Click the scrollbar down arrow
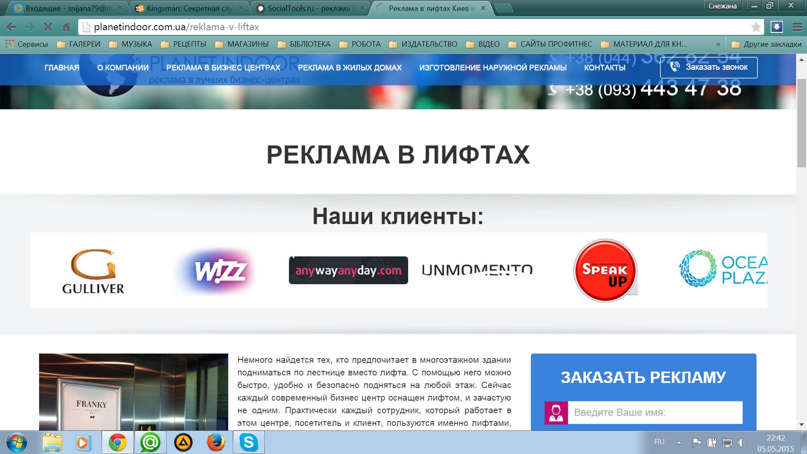 [x=801, y=425]
